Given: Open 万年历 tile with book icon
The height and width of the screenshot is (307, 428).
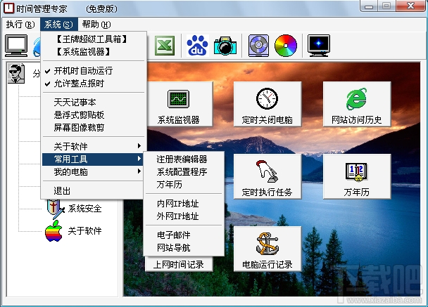Looking at the screenshot, I should (357, 176).
